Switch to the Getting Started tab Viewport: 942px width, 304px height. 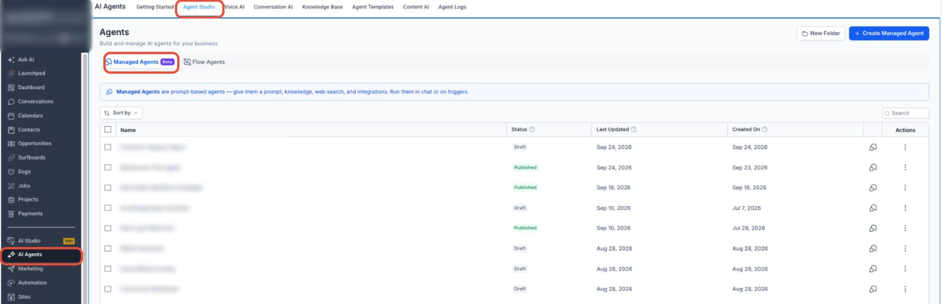point(155,7)
